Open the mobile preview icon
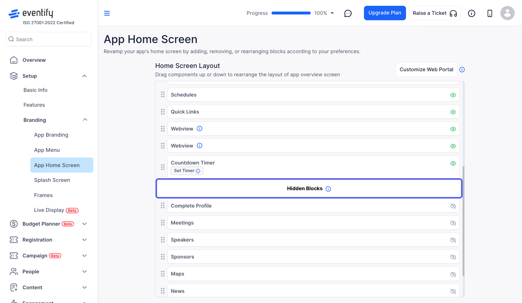522x303 pixels. click(x=490, y=13)
